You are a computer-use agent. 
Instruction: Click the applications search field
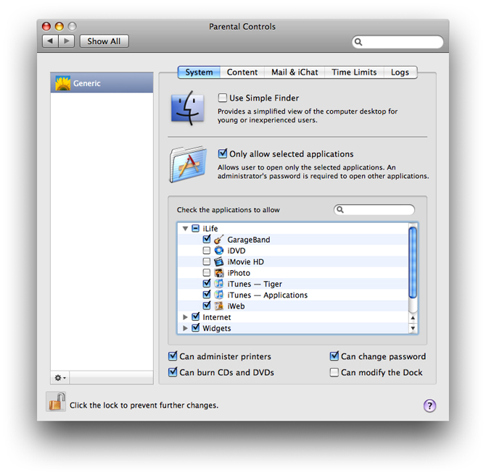[374, 209]
